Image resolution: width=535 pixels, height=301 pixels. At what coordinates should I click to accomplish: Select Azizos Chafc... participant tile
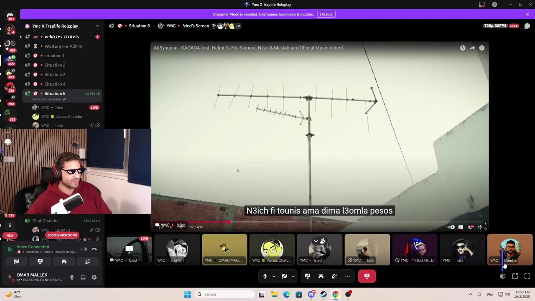coord(272,250)
